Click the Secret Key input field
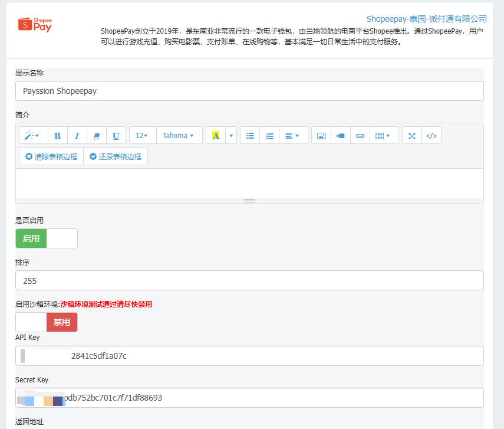 (x=249, y=398)
